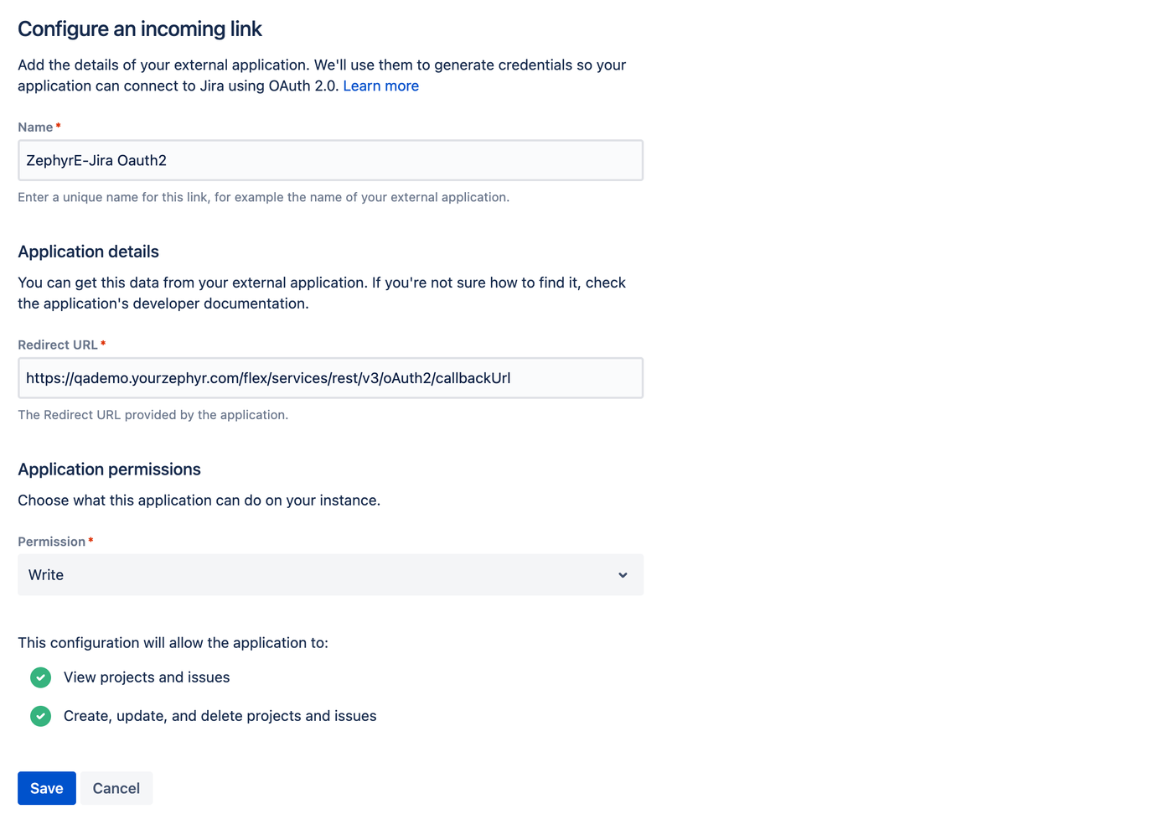The width and height of the screenshot is (1153, 830).
Task: Select the text in the Name field
Action: pyautogui.click(x=96, y=160)
